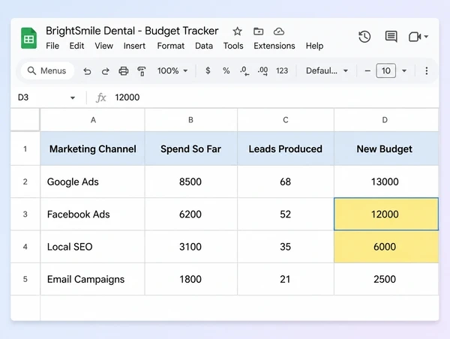Select the Email Campaigns cell
The width and height of the screenshot is (450, 339).
coord(93,279)
